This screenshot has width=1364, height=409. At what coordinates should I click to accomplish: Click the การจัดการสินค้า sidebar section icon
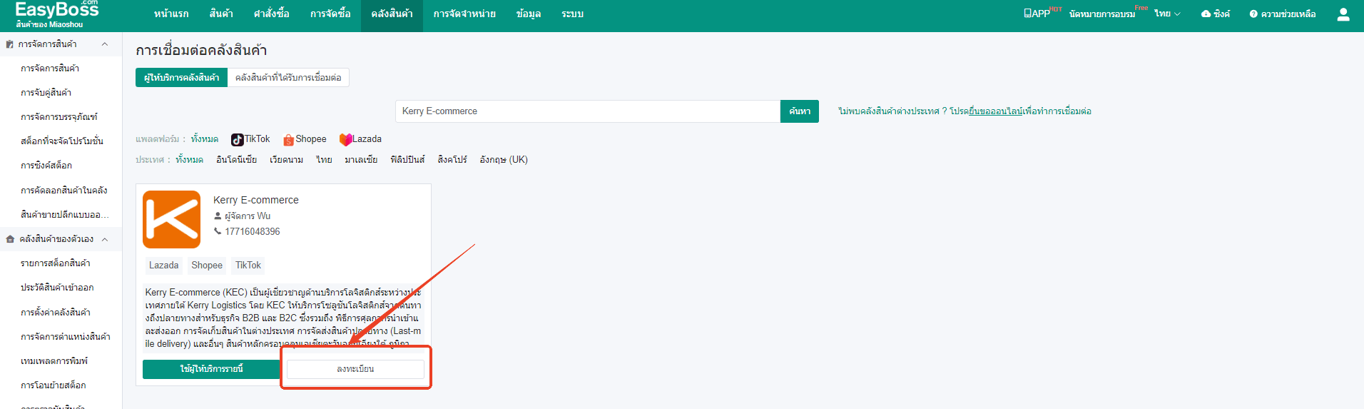coord(10,44)
